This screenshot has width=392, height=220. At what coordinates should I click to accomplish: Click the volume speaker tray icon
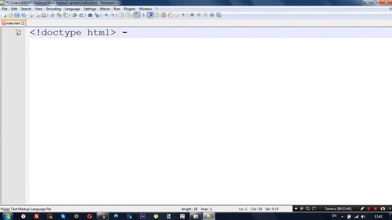[x=363, y=216]
